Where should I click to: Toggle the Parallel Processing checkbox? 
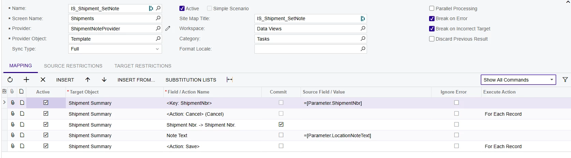[x=432, y=9]
